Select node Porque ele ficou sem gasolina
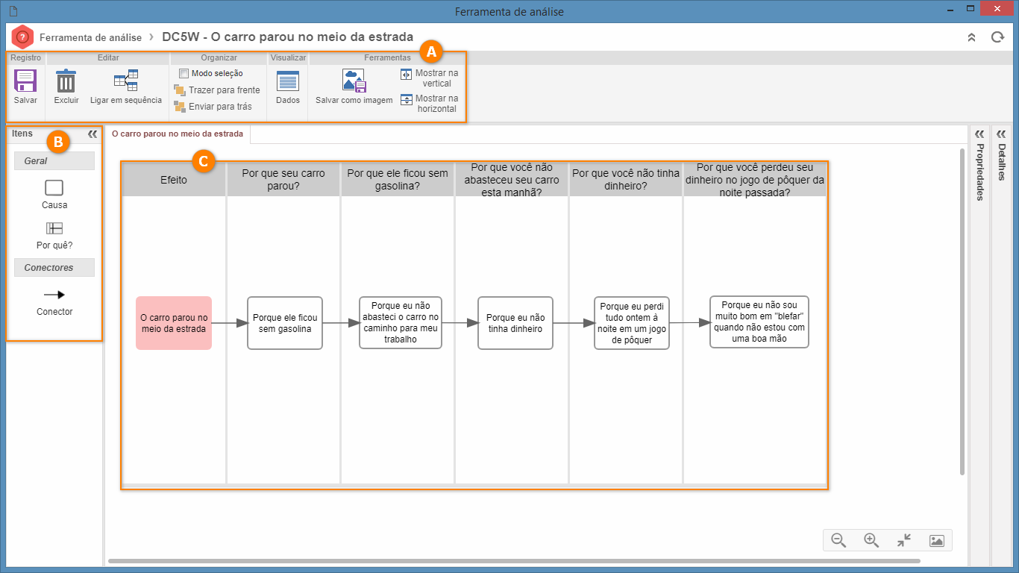 click(285, 323)
